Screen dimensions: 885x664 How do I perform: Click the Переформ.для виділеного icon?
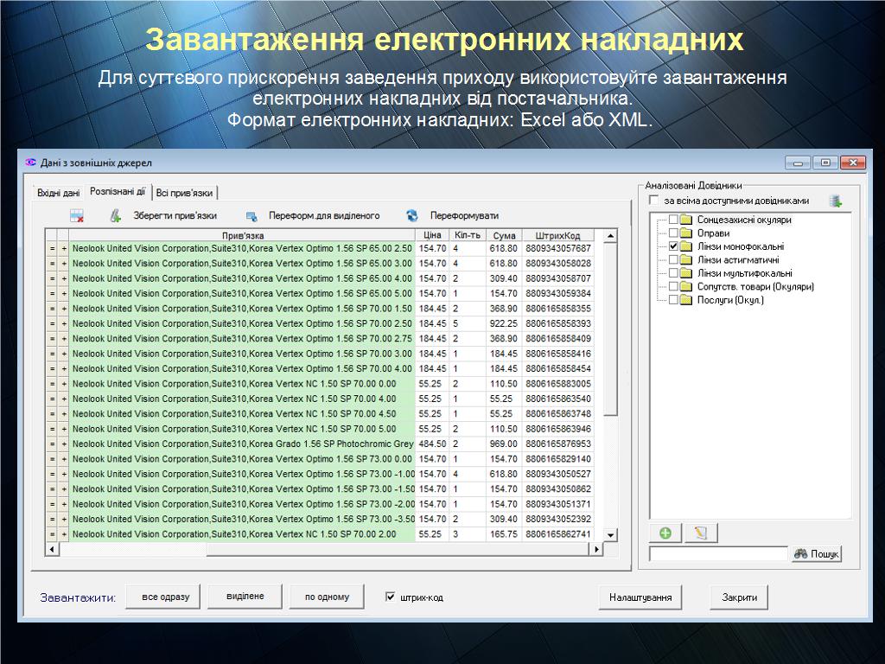click(251, 216)
